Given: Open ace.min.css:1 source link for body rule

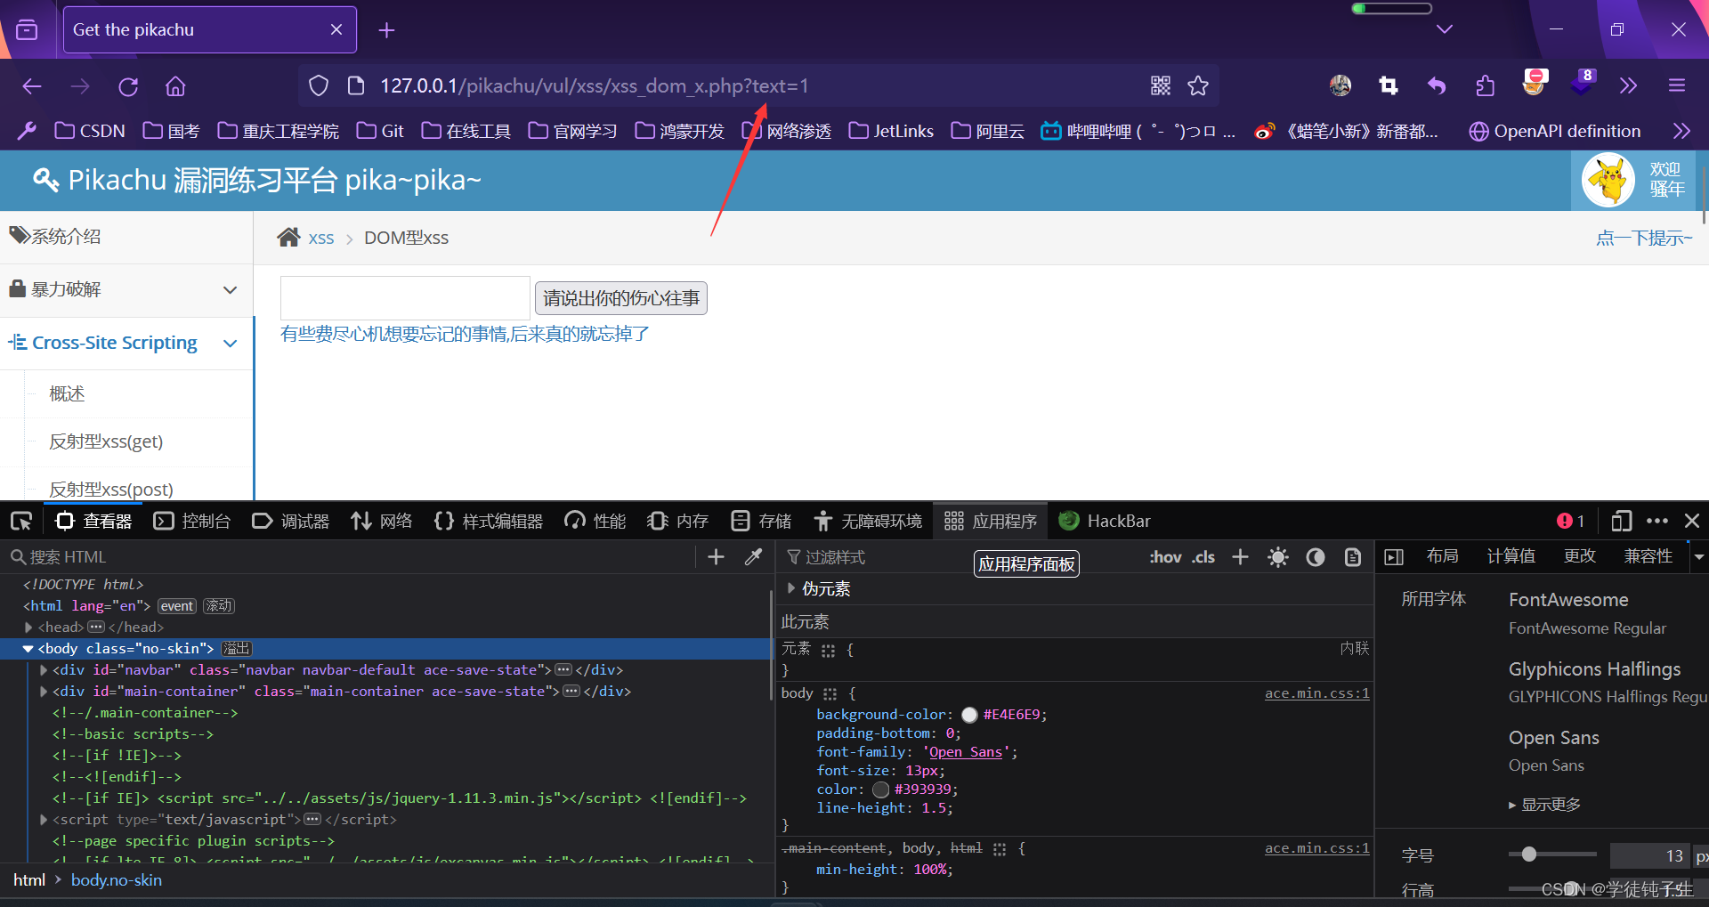Looking at the screenshot, I should 1317,693.
